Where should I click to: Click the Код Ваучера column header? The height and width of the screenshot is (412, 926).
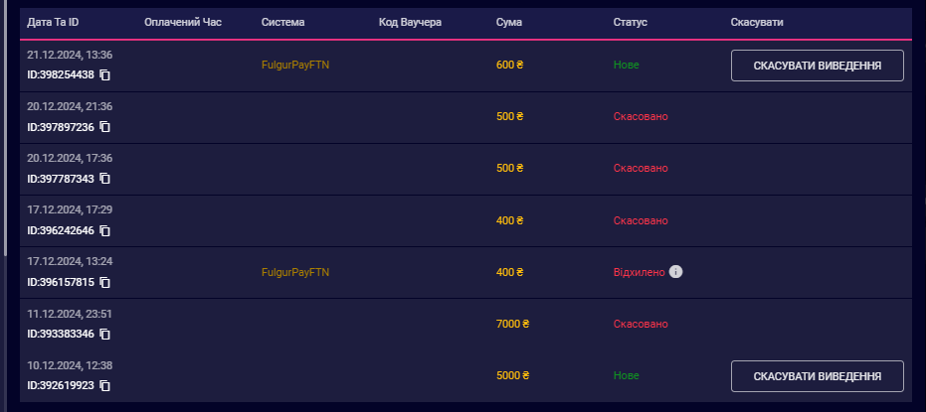(x=410, y=22)
